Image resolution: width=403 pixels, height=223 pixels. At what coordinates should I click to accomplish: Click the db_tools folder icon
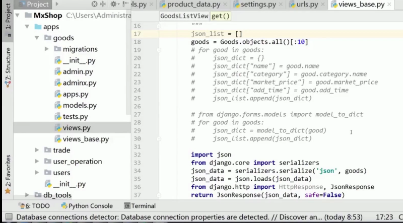pyautogui.click(x=38, y=195)
